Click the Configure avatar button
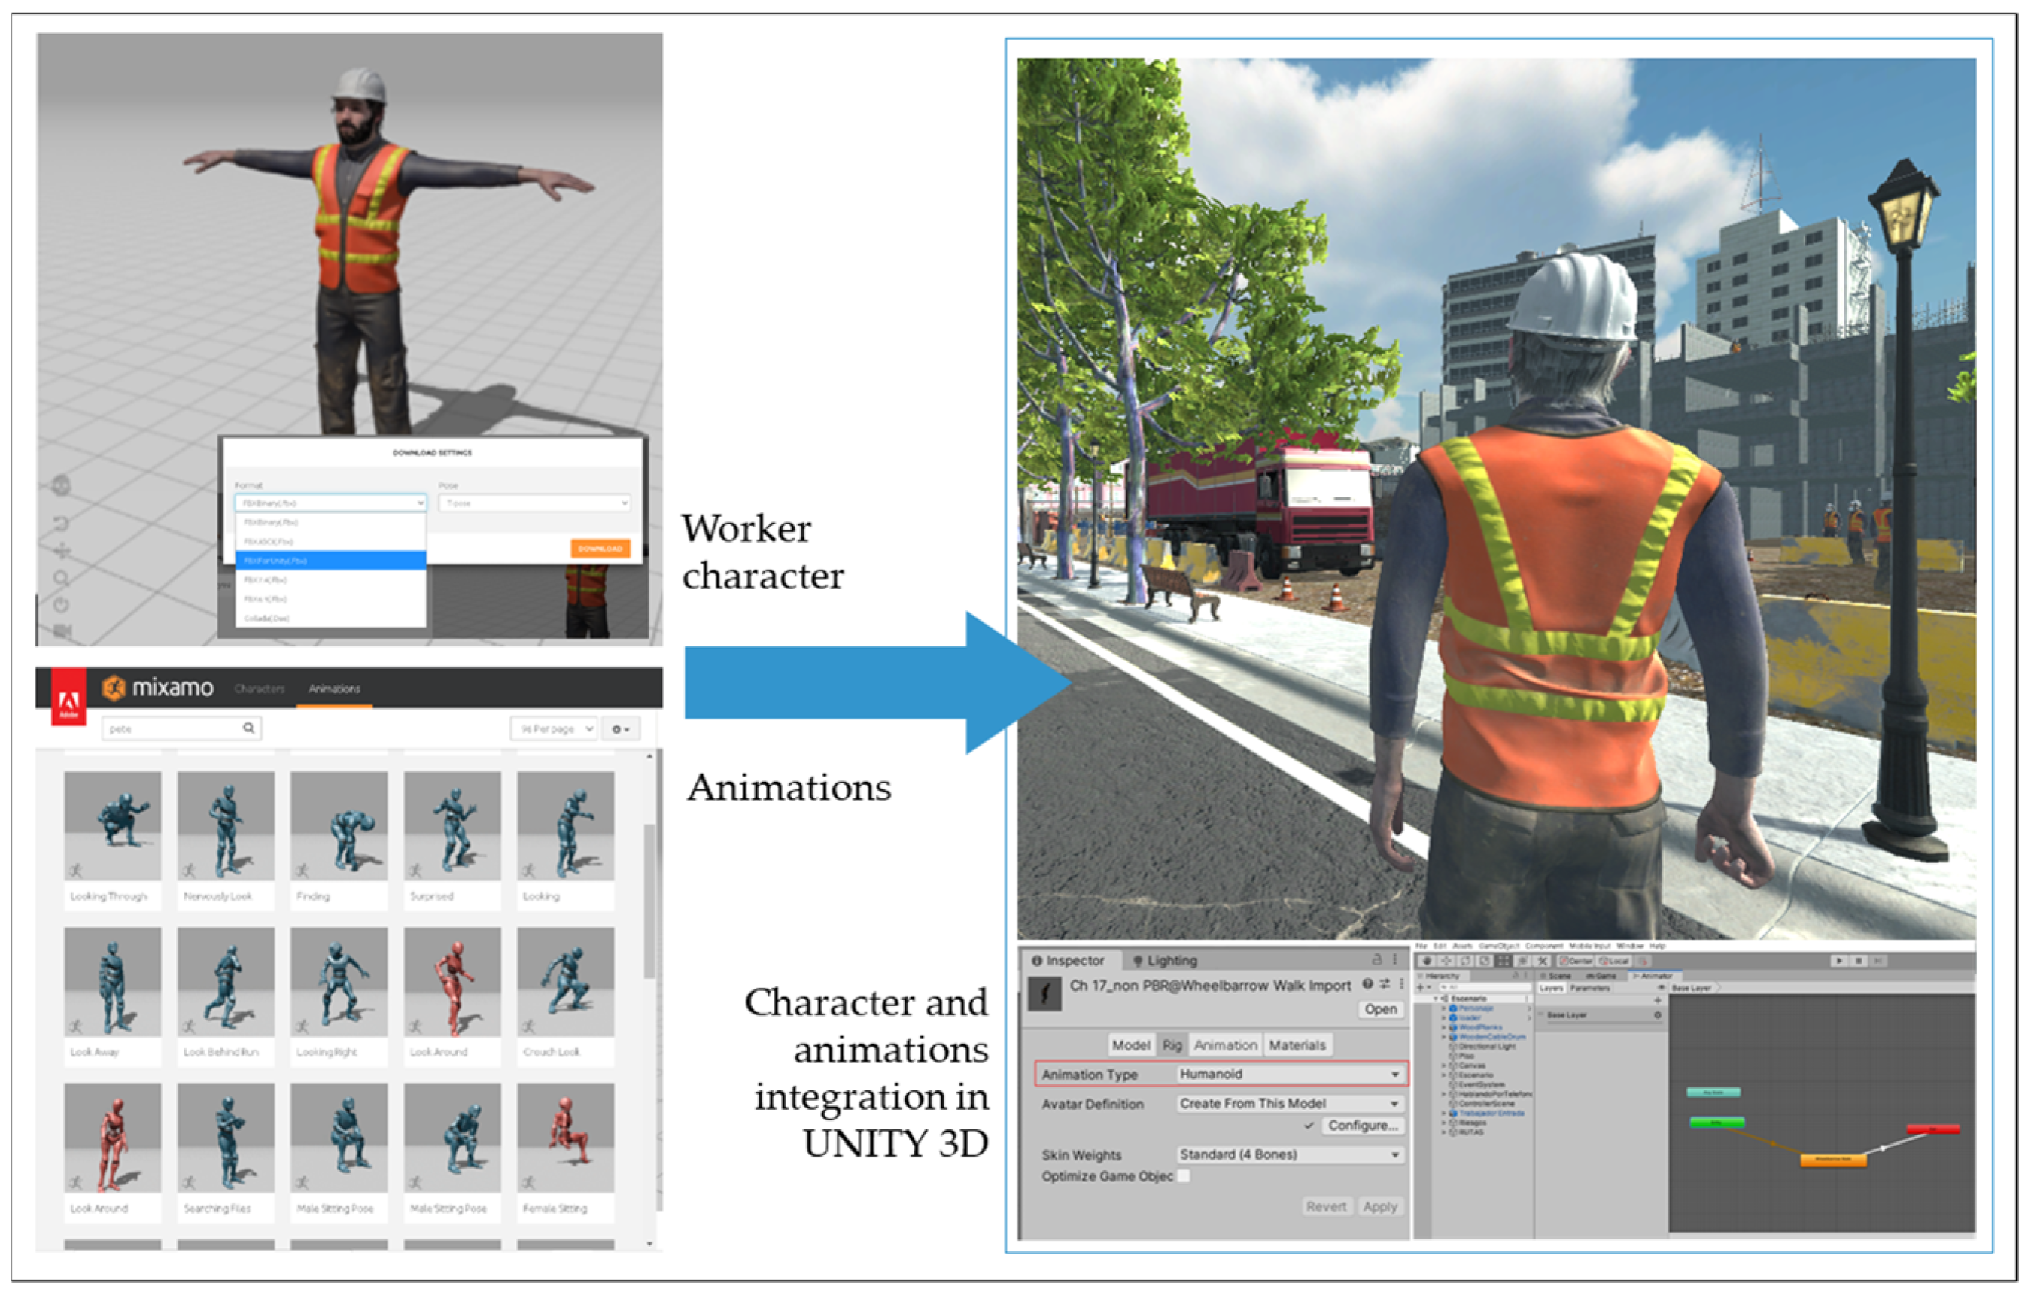2028x1295 pixels. pyautogui.click(x=1363, y=1126)
